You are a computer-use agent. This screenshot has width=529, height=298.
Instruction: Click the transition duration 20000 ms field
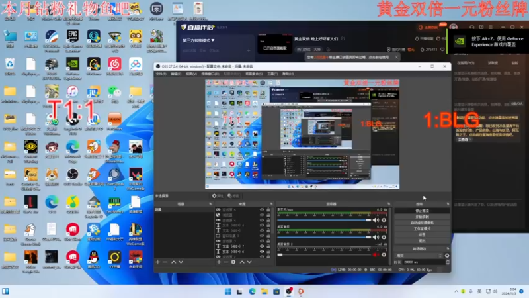point(424,262)
